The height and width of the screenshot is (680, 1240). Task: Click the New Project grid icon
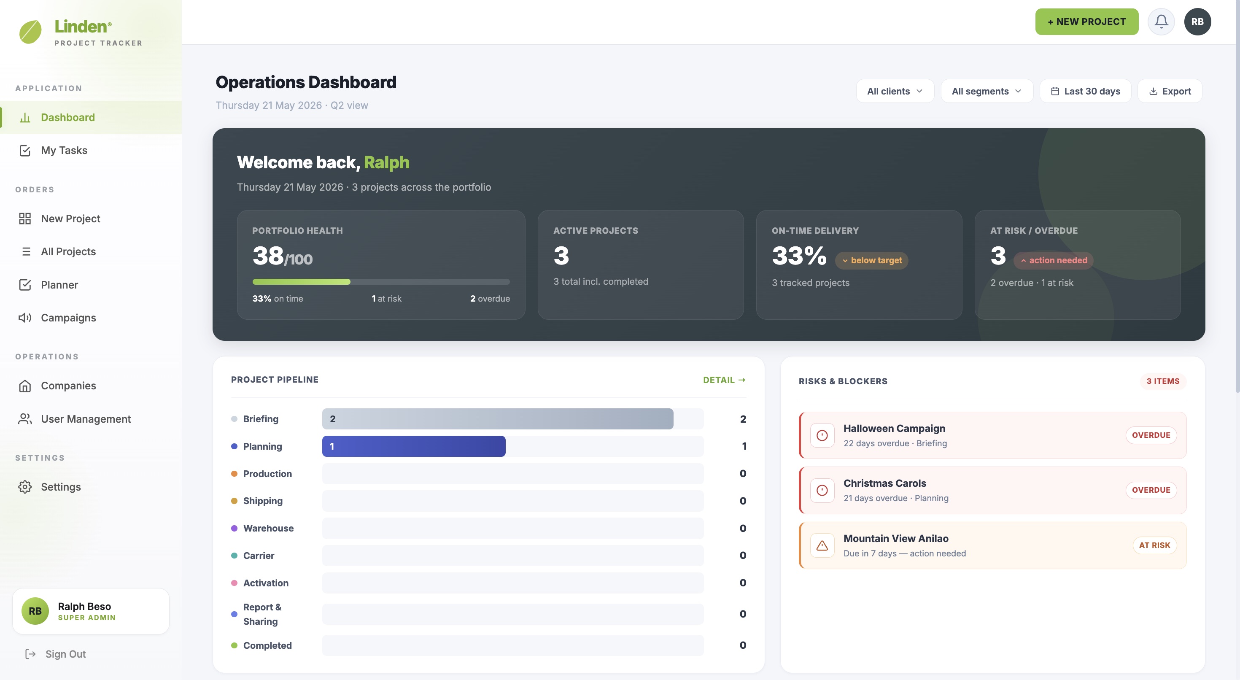(25, 219)
